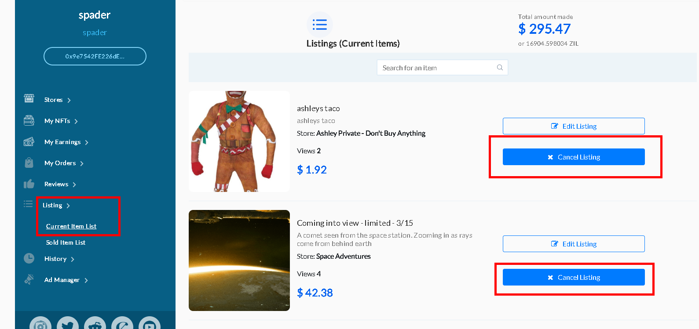Expand the Ad Manager chevron
The height and width of the screenshot is (329, 699).
(x=86, y=280)
